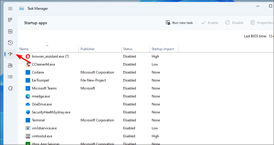Click the Task Manager title bar icon
The height and width of the screenshot is (145, 274).
(x=22, y=8)
